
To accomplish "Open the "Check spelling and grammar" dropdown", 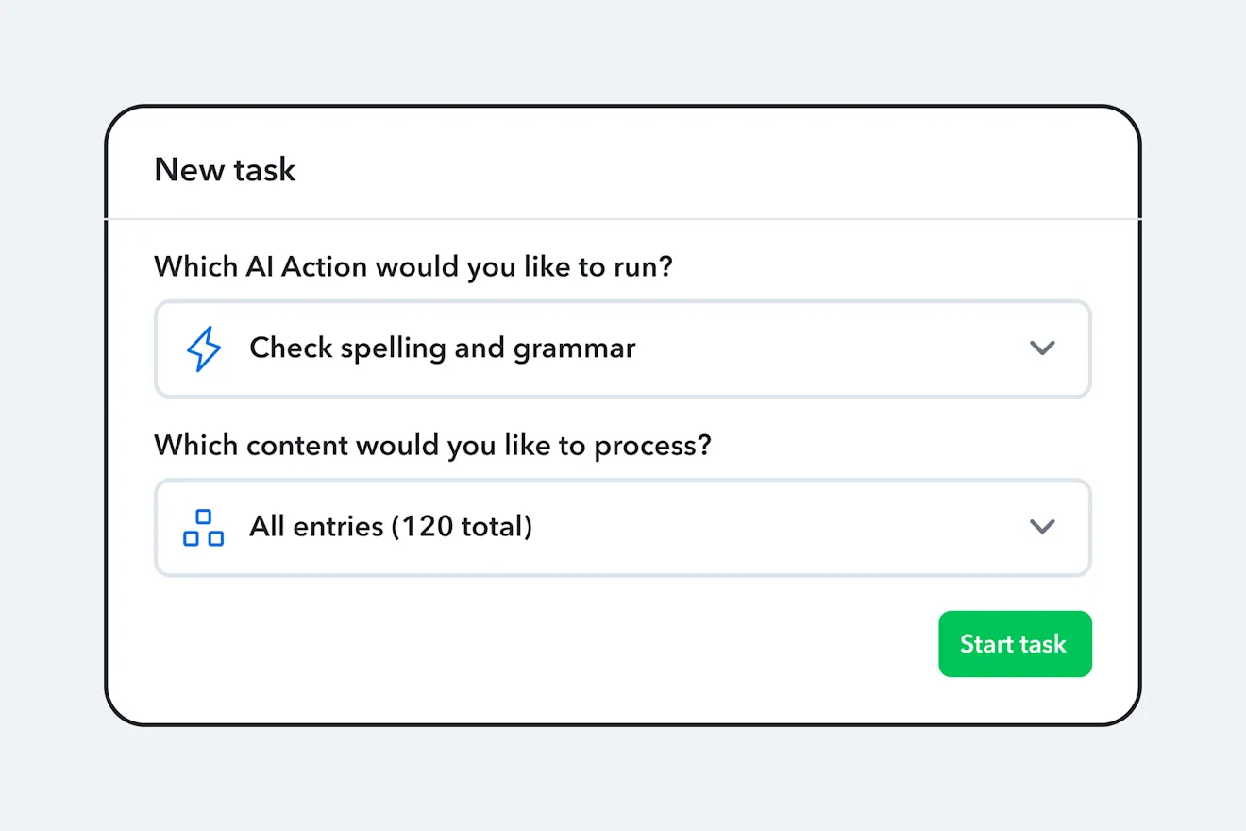I will pos(622,348).
